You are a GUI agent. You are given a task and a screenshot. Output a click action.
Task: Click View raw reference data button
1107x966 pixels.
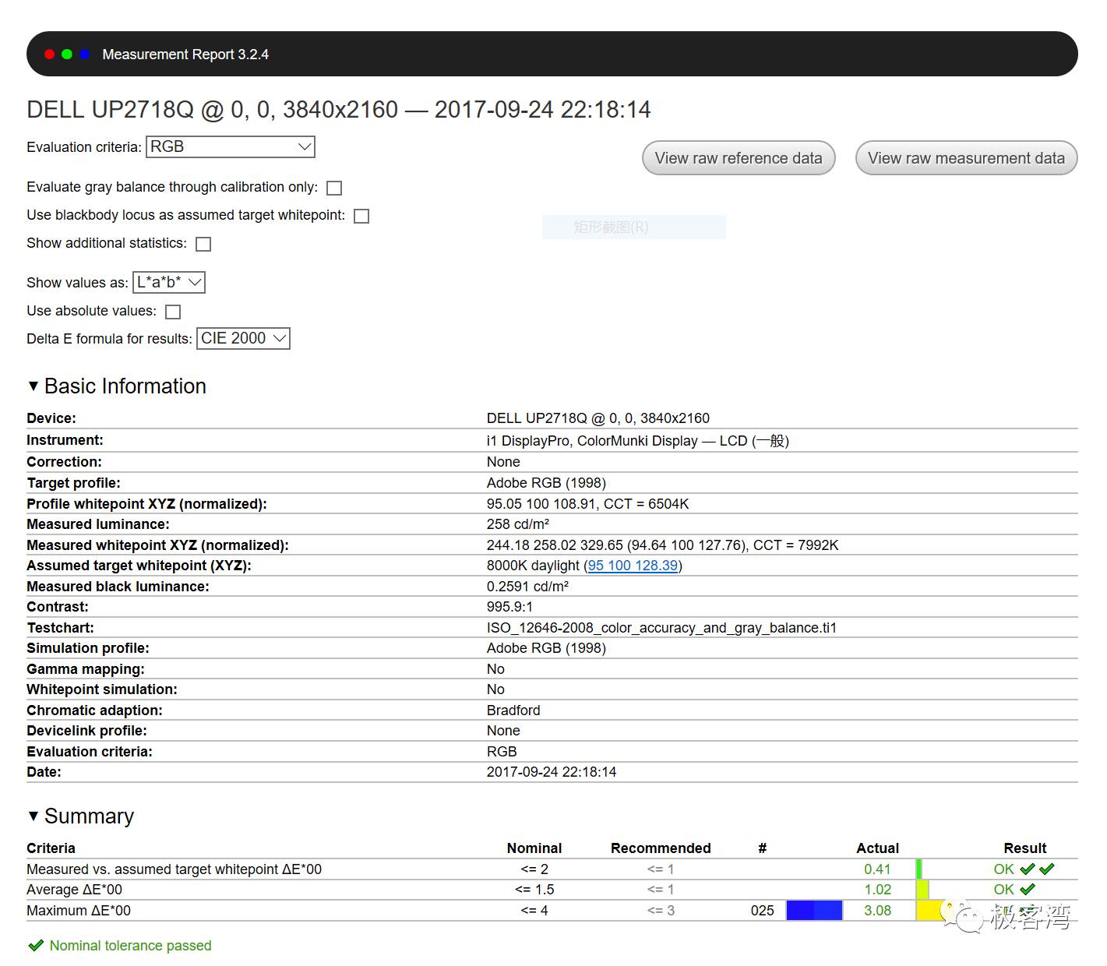click(739, 158)
